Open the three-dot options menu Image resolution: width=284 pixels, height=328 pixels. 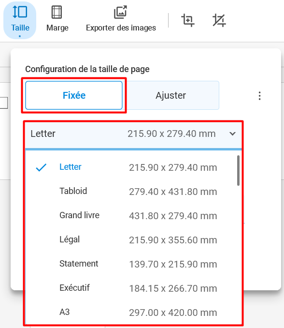259,96
